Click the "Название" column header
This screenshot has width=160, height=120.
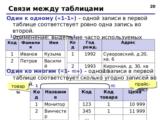tap(55, 94)
